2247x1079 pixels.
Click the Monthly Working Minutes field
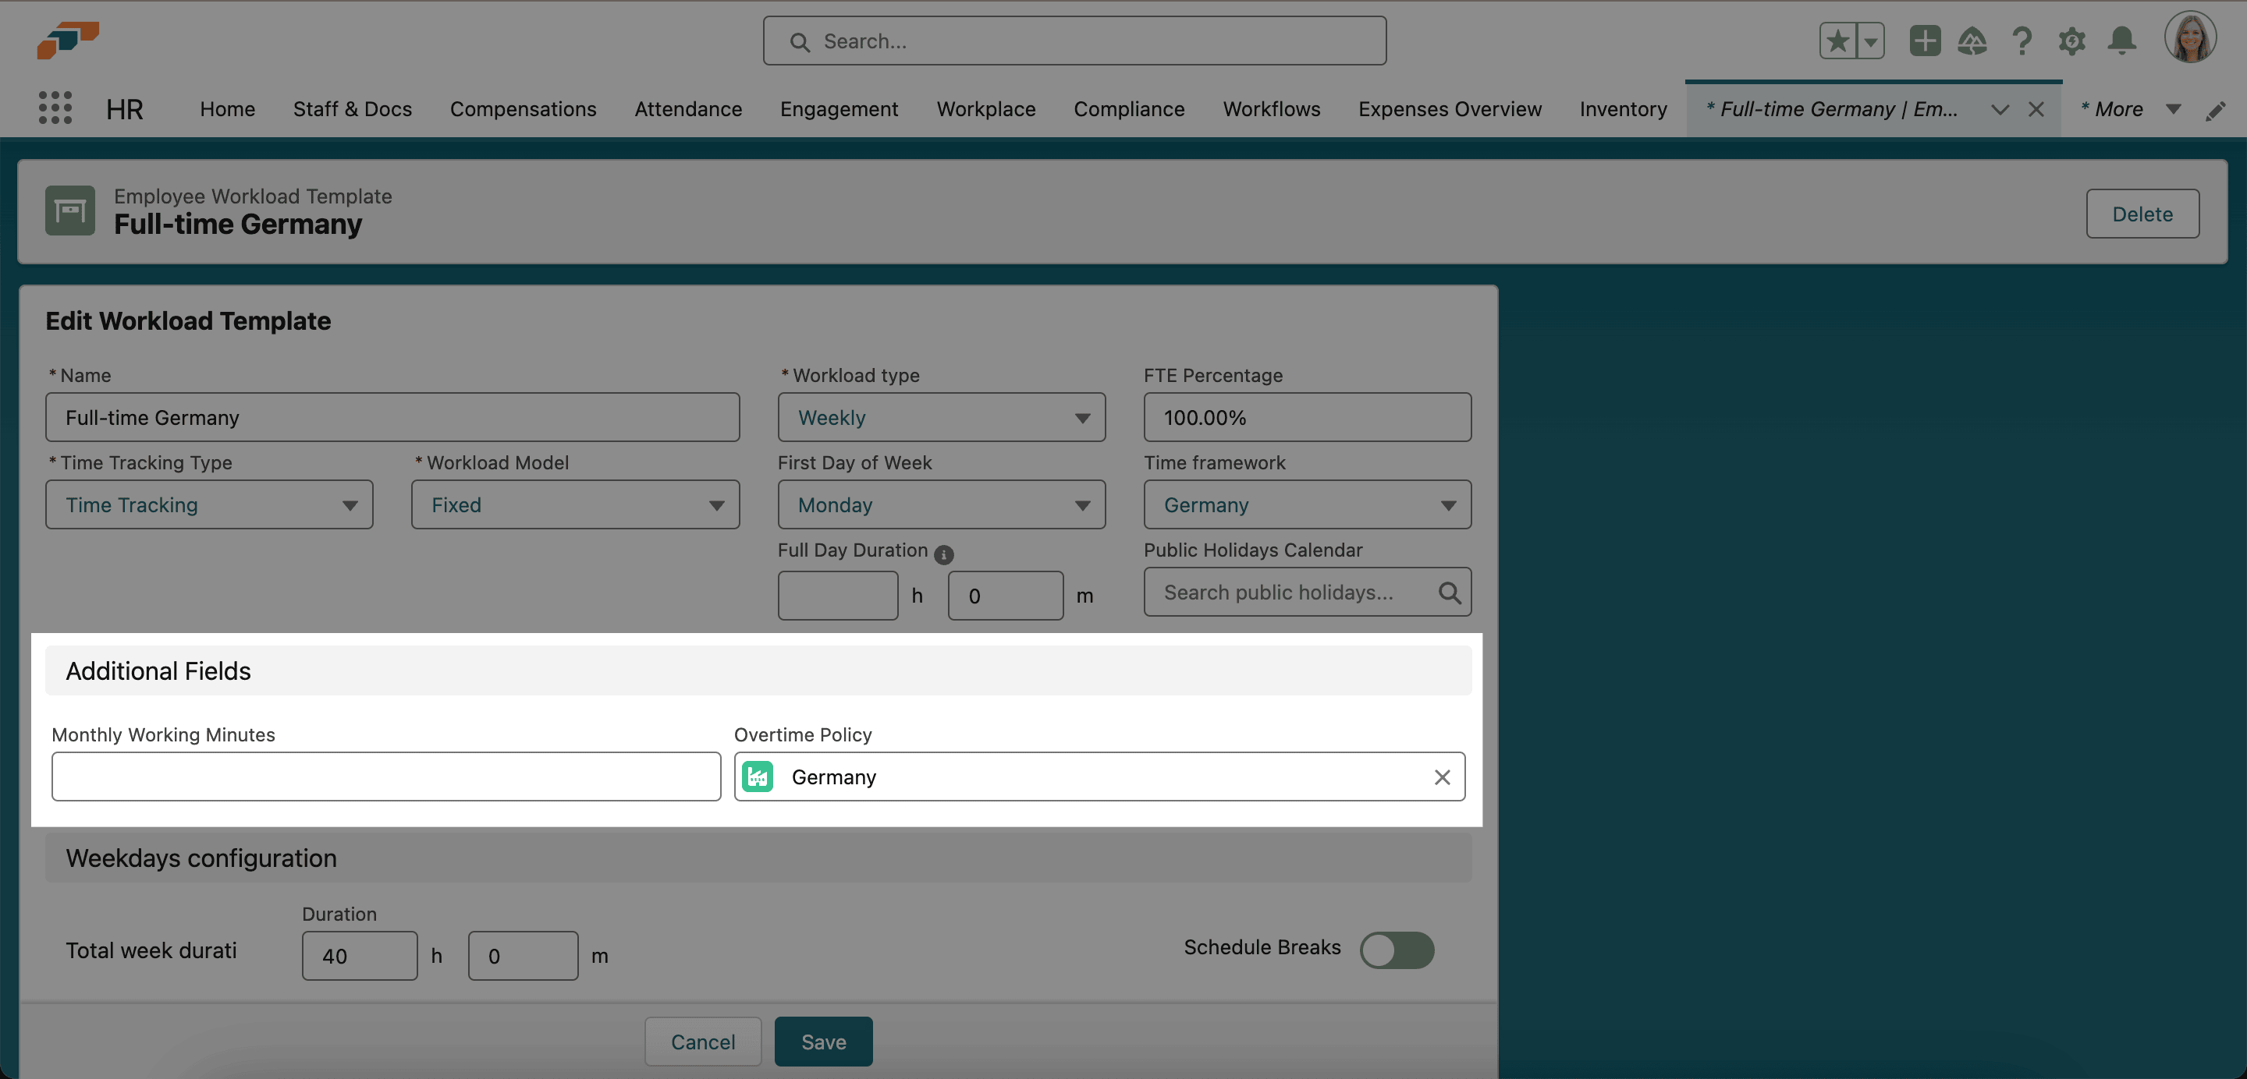click(x=385, y=777)
